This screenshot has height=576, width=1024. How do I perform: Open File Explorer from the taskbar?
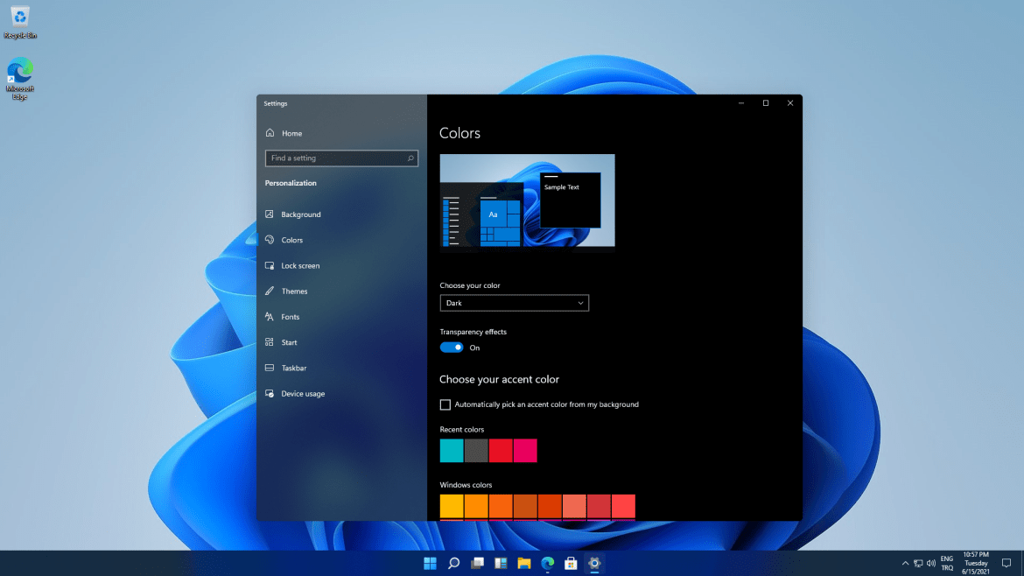tap(523, 563)
